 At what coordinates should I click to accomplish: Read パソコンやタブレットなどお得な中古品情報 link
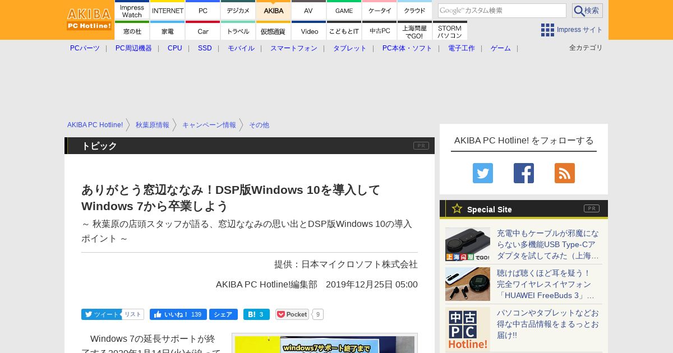pos(548,324)
